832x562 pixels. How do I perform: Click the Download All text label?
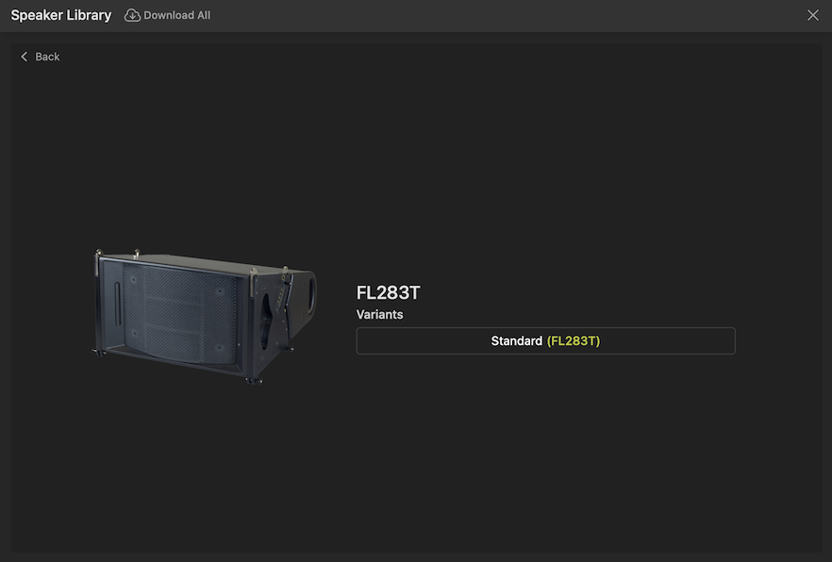click(177, 15)
